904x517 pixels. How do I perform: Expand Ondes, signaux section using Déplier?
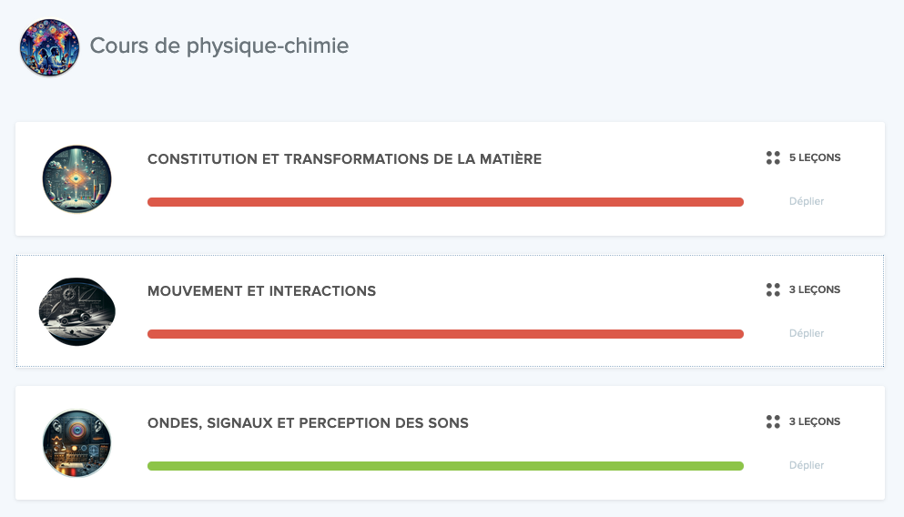(x=806, y=465)
